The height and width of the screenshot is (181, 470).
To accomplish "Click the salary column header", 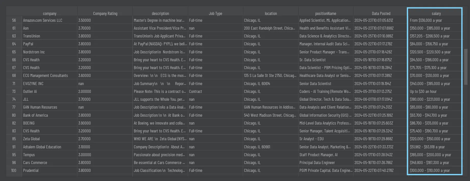I will tap(436, 13).
